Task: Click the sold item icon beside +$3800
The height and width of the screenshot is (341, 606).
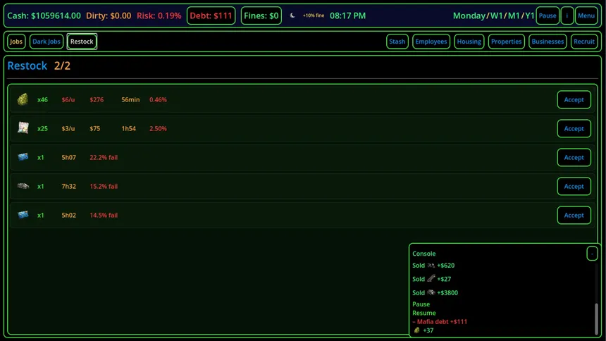Action: coord(431,292)
